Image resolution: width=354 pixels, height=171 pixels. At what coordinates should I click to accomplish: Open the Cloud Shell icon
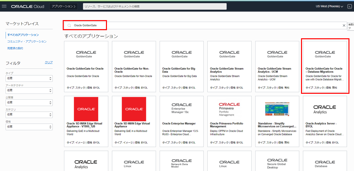(x=349, y=6)
